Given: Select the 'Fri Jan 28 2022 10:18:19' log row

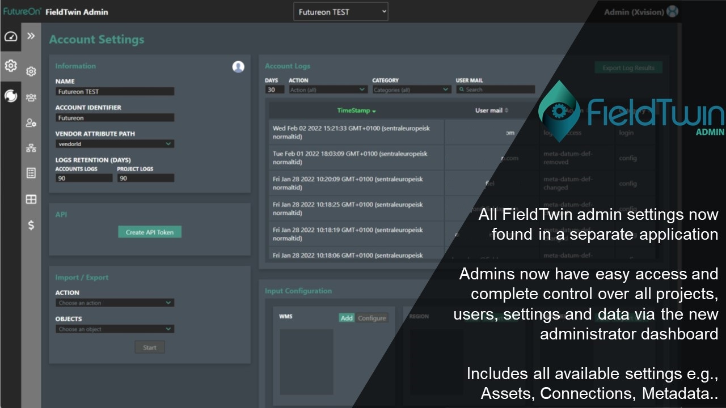Looking at the screenshot, I should click(x=462, y=234).
